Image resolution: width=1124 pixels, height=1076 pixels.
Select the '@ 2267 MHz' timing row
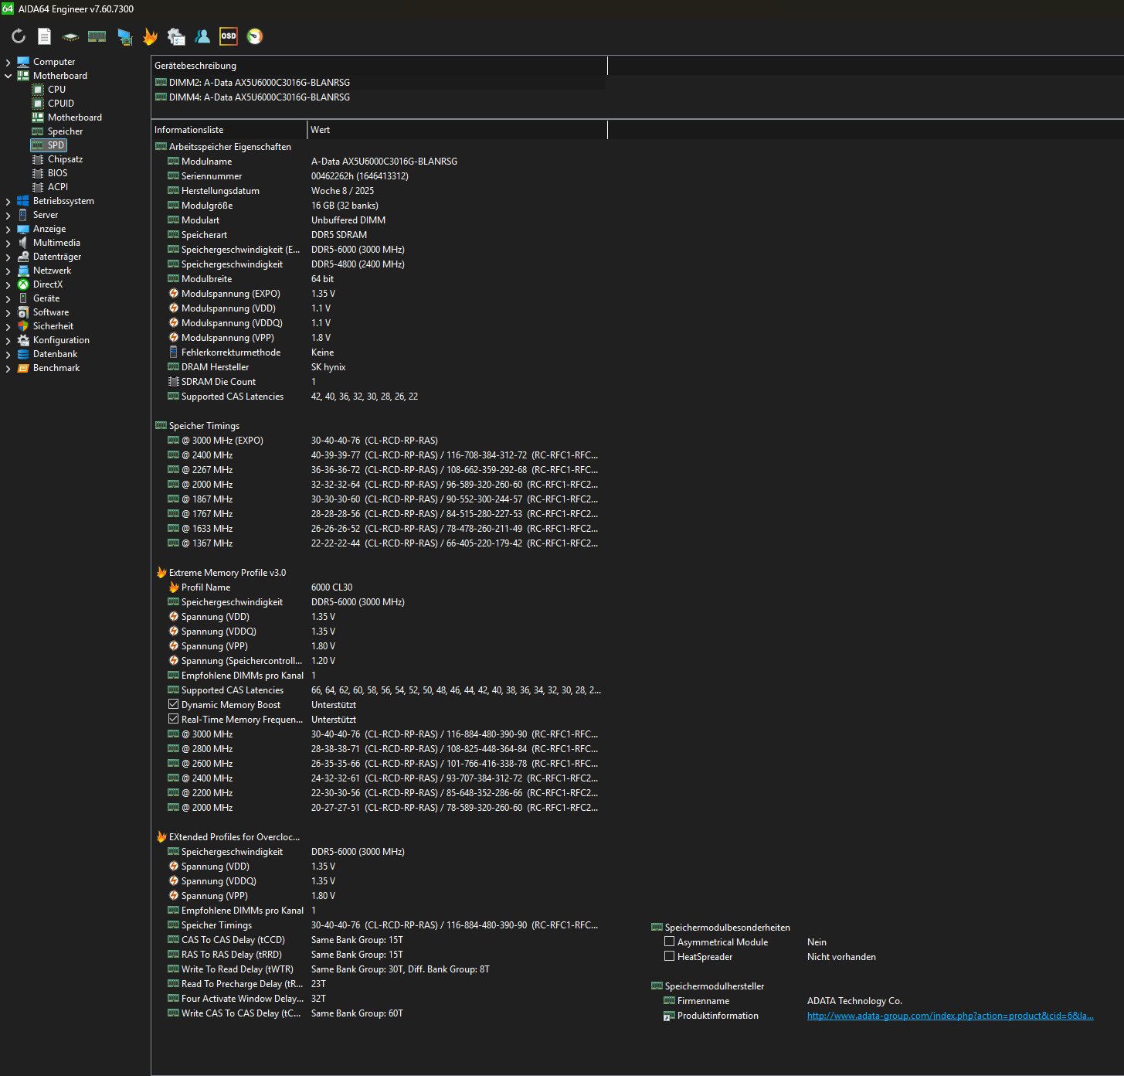coord(379,470)
